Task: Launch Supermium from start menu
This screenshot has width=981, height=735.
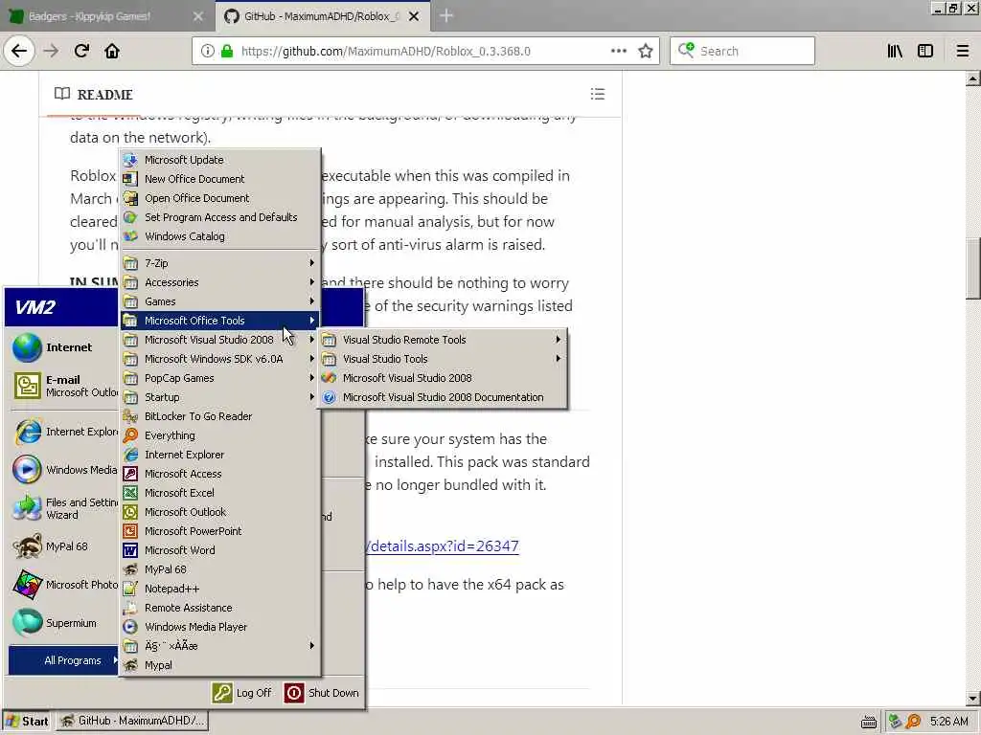Action: click(64, 623)
